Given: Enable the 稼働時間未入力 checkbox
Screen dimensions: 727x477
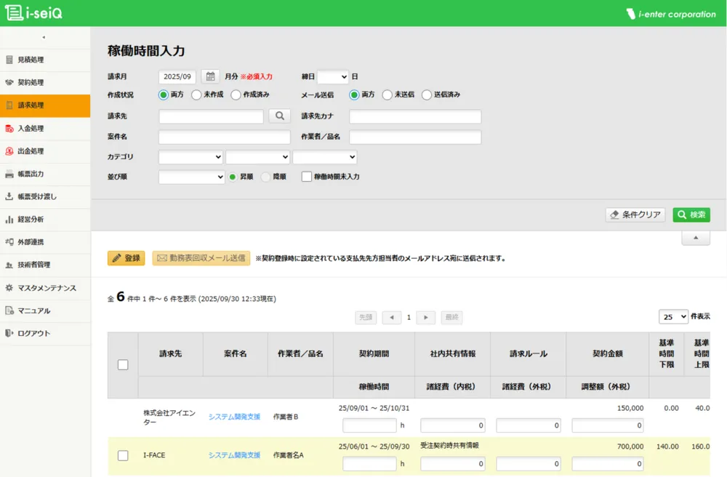Looking at the screenshot, I should [x=306, y=176].
